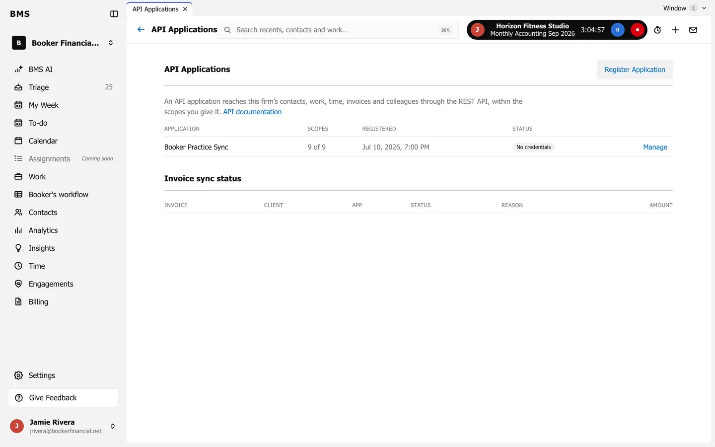
Task: Open Analytics page
Action: coord(63,230)
